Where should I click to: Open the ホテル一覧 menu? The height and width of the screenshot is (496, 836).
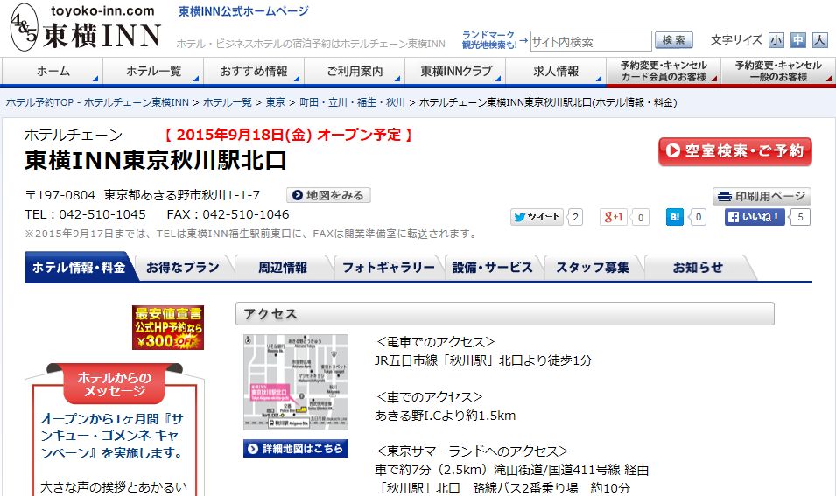click(x=153, y=72)
